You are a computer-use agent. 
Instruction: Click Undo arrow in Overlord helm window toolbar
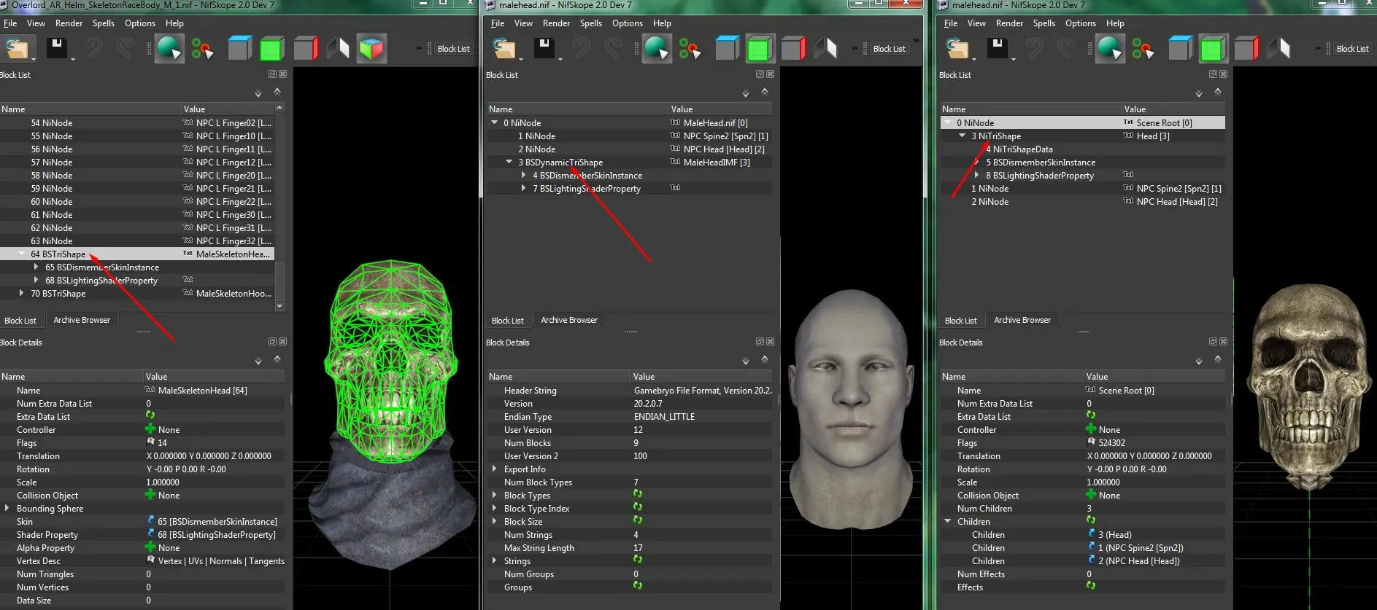coord(93,49)
